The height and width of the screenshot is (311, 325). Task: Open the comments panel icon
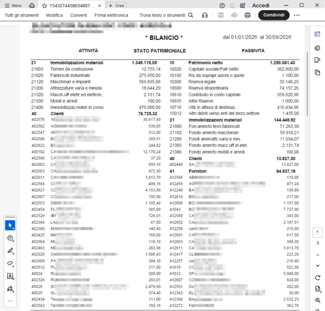click(x=317, y=48)
